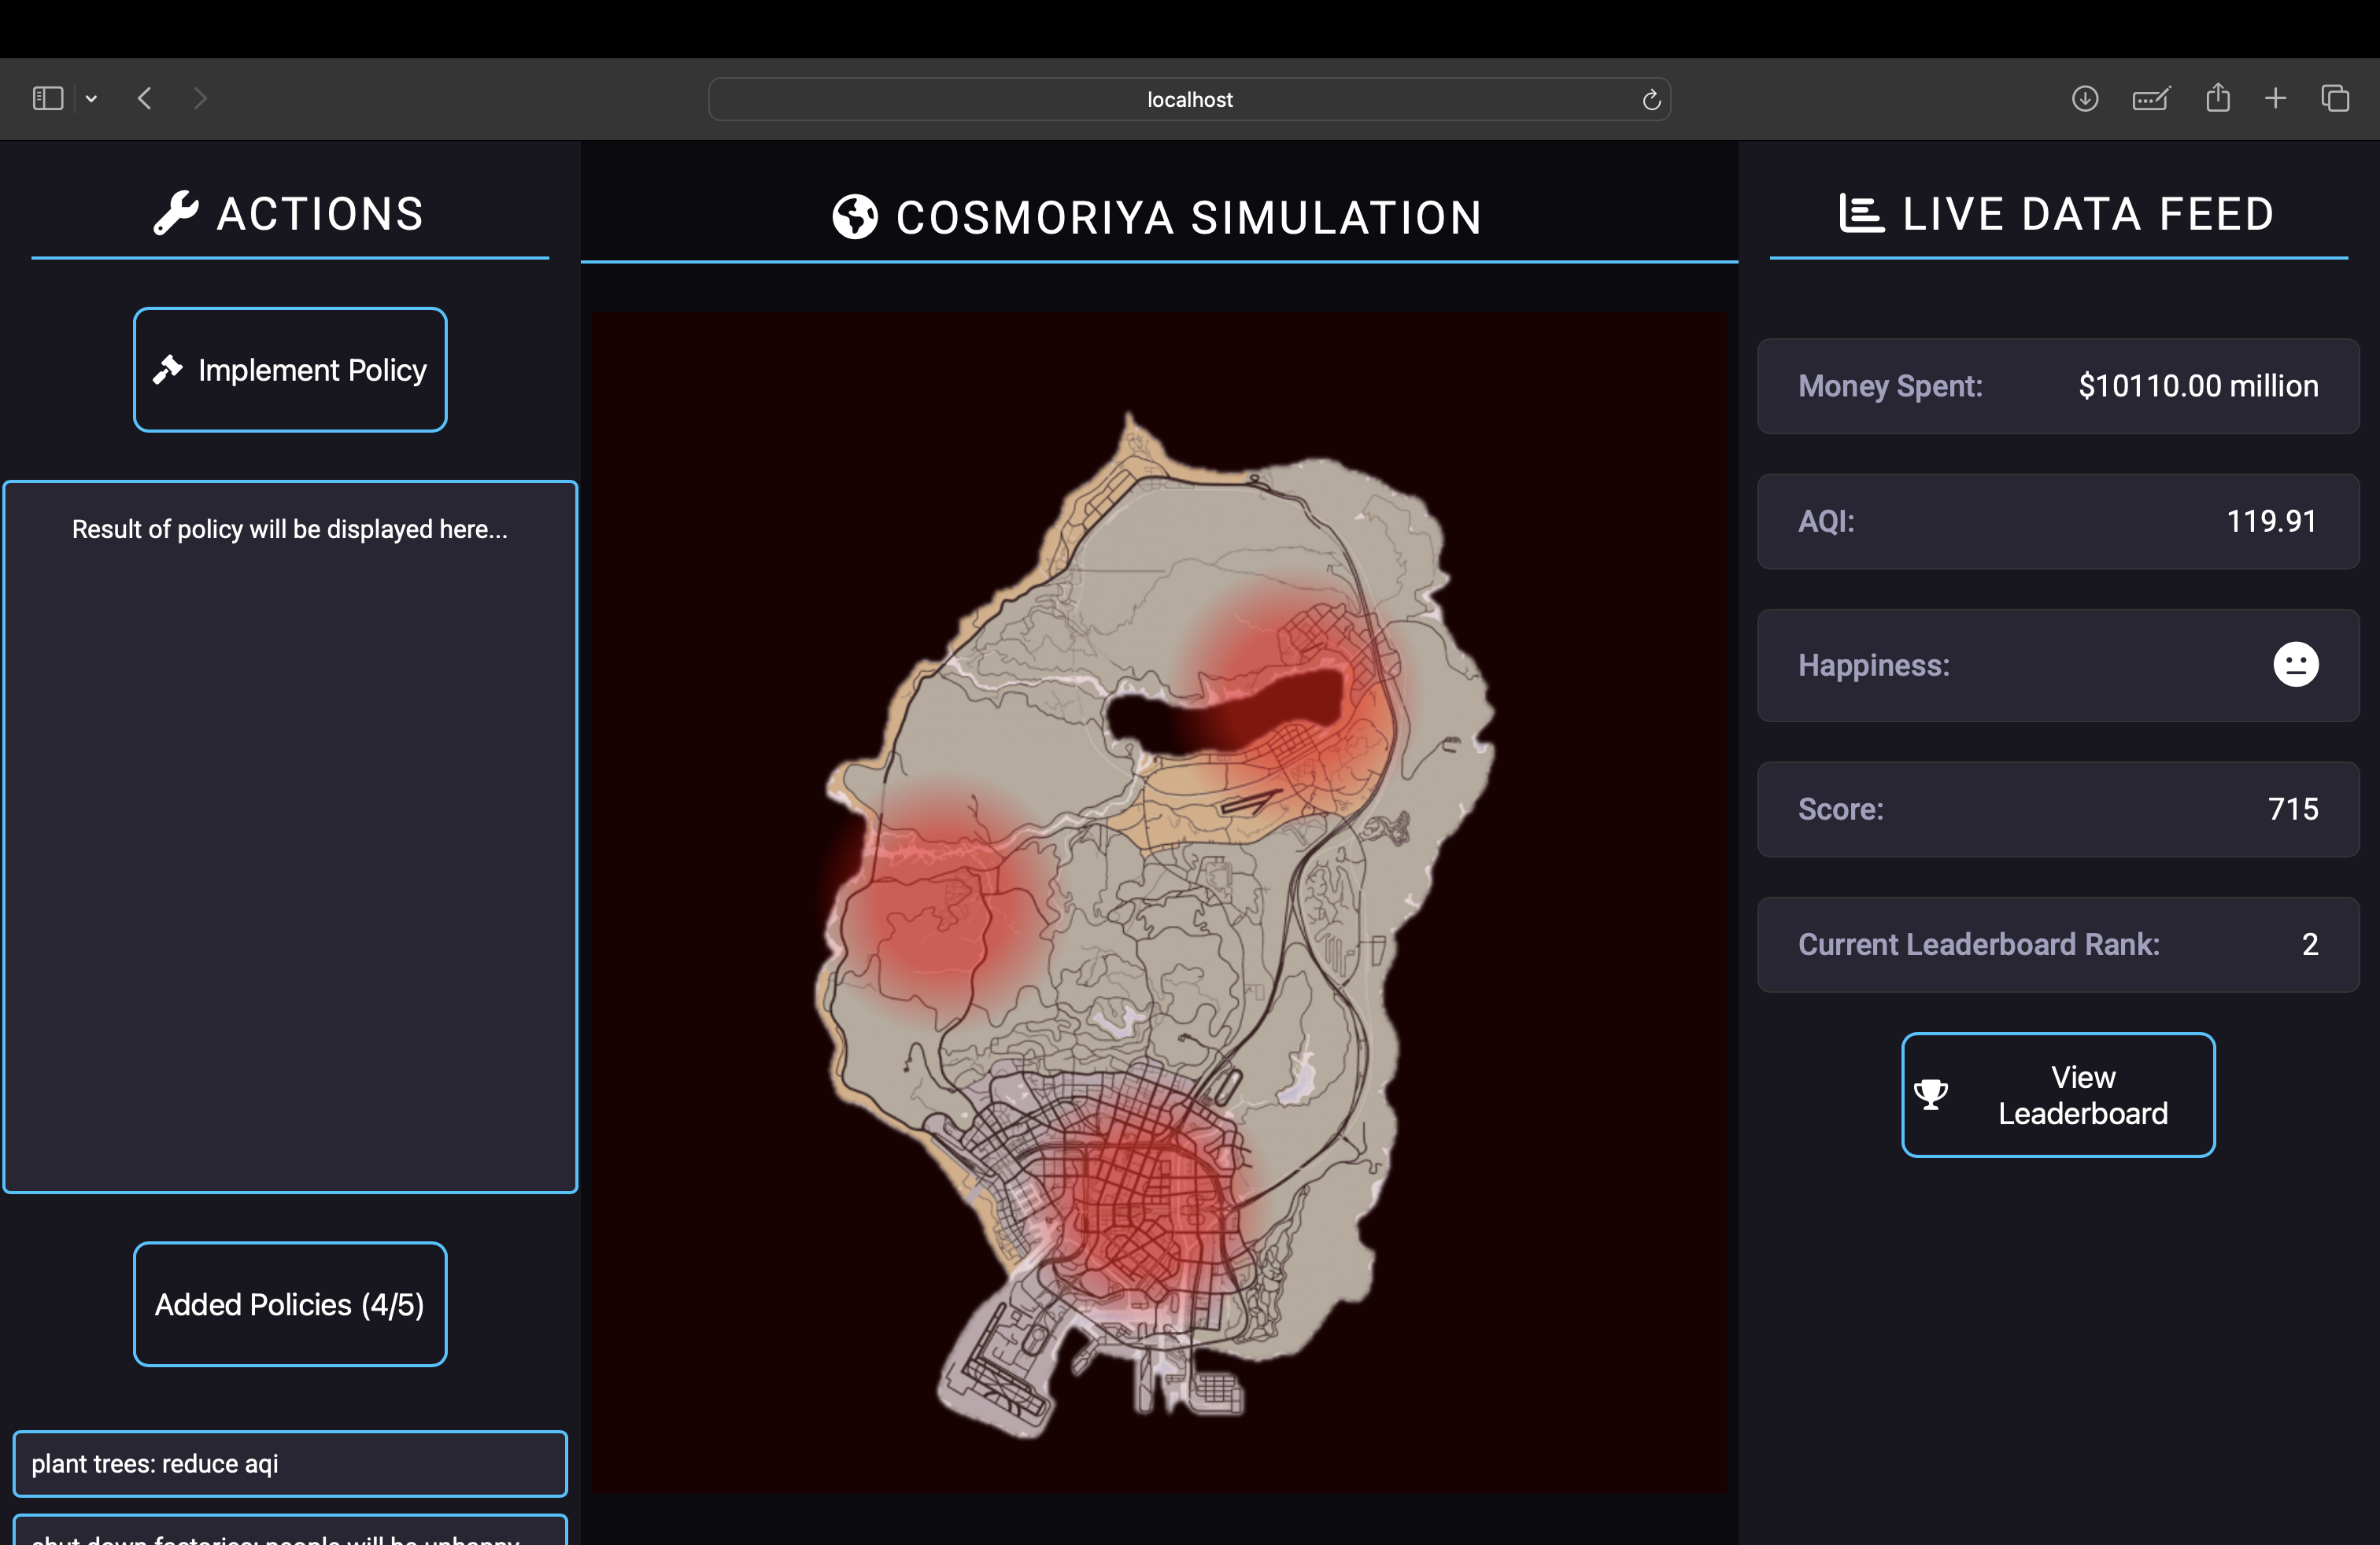Image resolution: width=2380 pixels, height=1545 pixels.
Task: Expand the sidebar options chevron dropdown
Action: point(91,98)
